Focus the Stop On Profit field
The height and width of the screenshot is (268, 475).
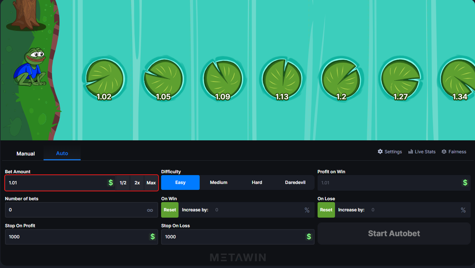click(x=81, y=237)
